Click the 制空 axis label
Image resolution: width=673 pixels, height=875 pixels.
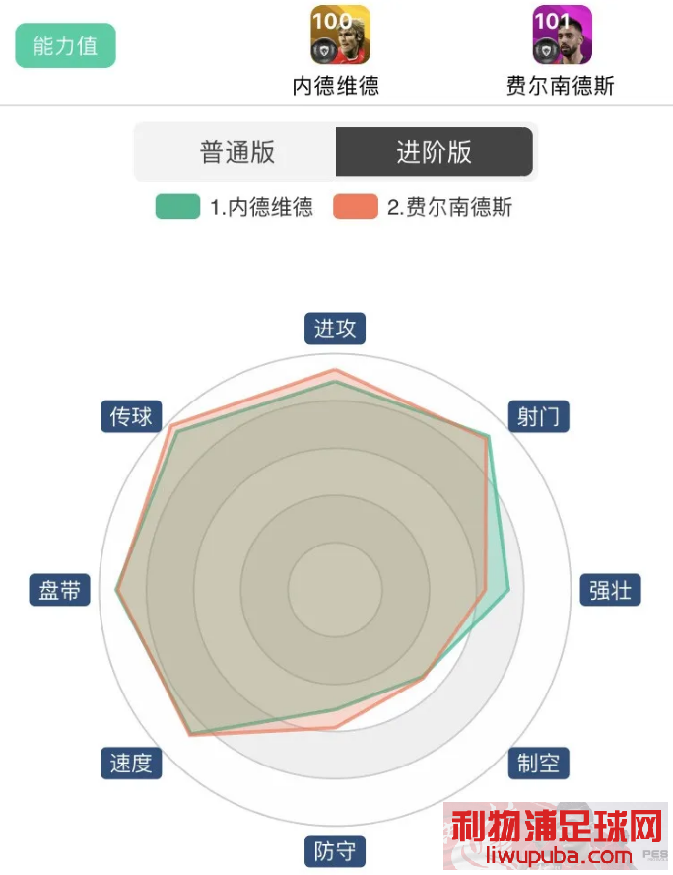pyautogui.click(x=539, y=763)
